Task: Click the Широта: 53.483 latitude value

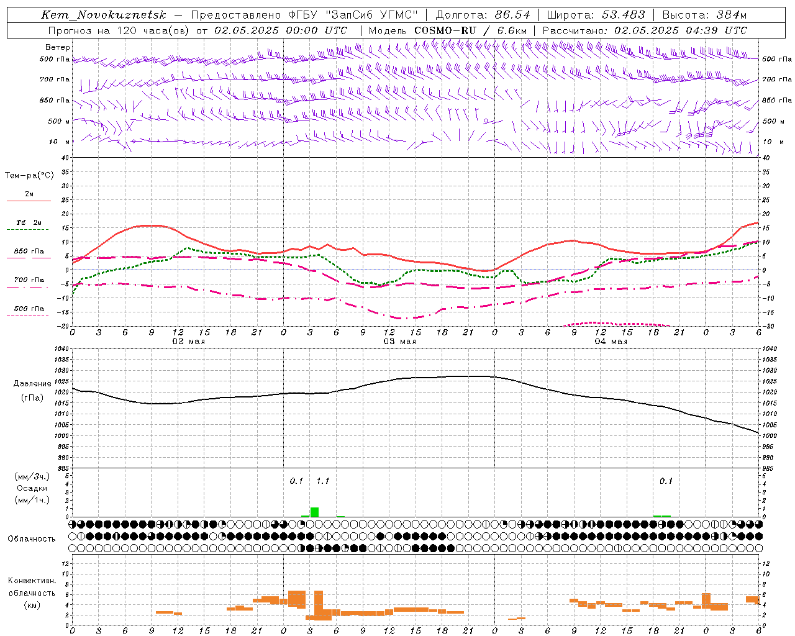Action: click(596, 15)
